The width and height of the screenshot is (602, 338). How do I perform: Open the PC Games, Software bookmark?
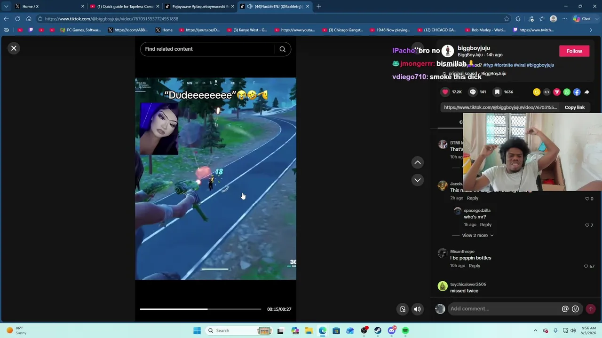tap(80, 30)
